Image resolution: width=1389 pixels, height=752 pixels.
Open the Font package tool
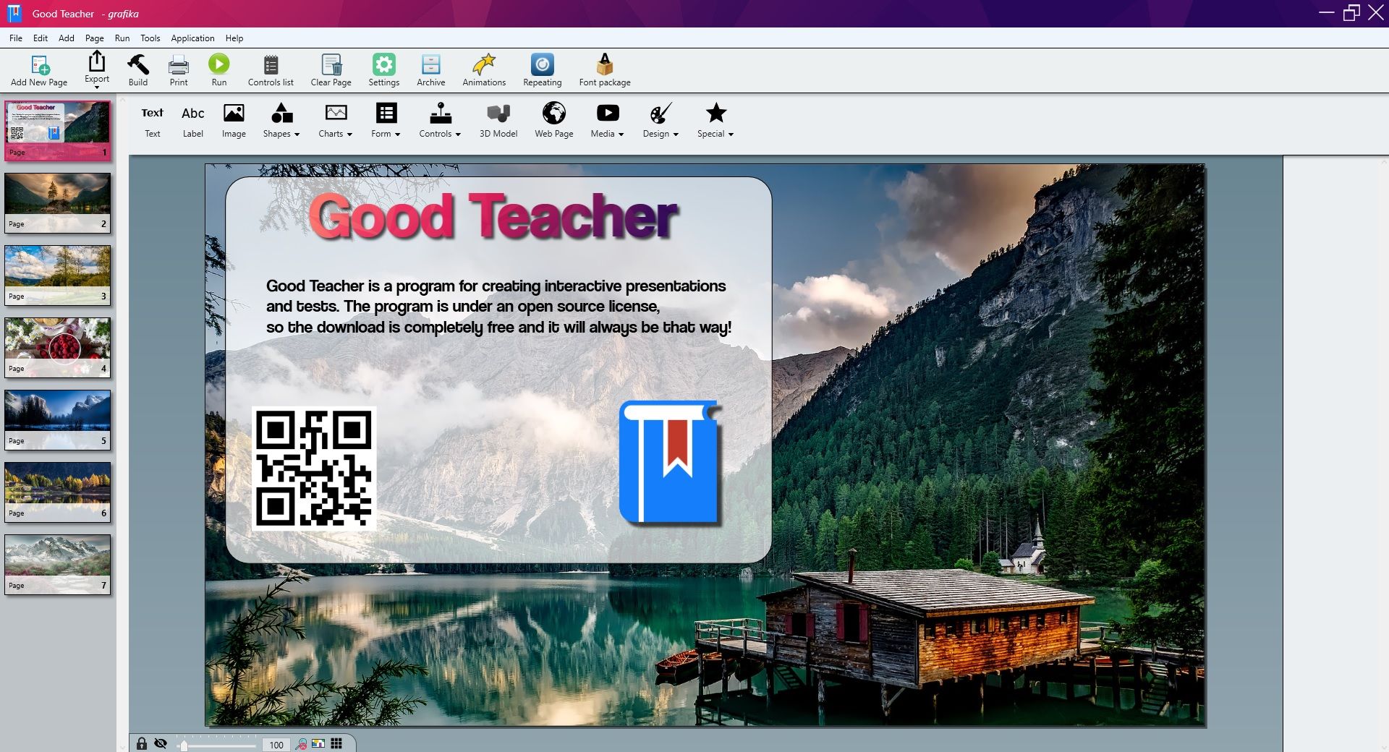click(604, 70)
